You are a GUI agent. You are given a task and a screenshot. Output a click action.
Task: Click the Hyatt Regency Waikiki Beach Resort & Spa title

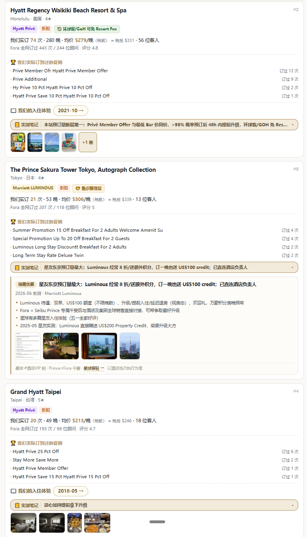click(x=68, y=10)
